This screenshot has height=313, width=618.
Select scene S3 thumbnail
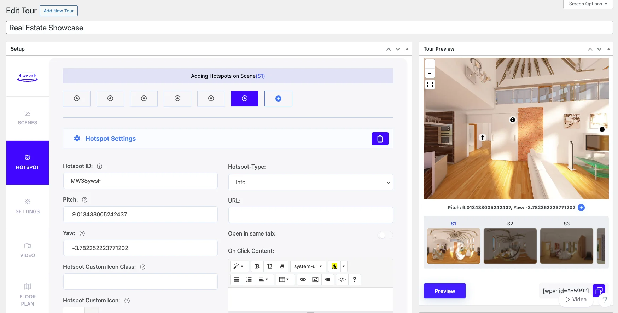tap(567, 246)
